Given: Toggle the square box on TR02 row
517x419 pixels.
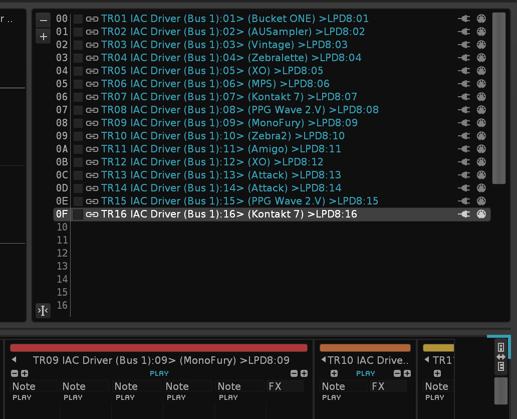Looking at the screenshot, I should (78, 32).
